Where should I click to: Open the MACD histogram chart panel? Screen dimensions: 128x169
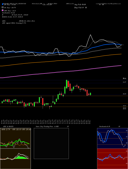15,159
